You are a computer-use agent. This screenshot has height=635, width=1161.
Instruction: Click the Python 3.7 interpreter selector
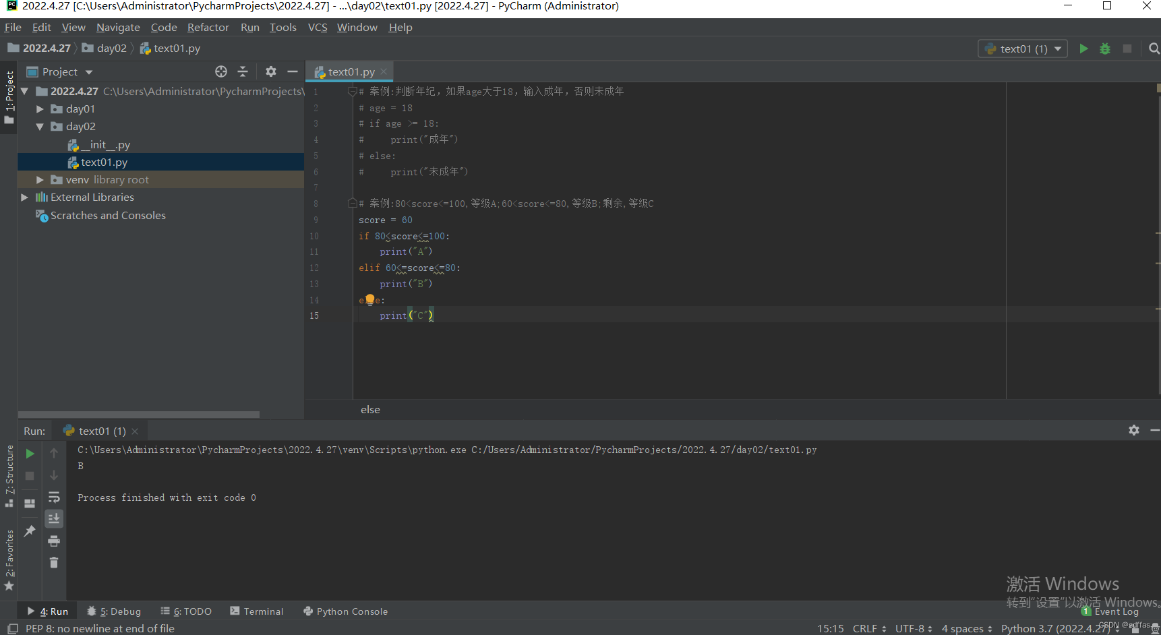[1059, 628]
